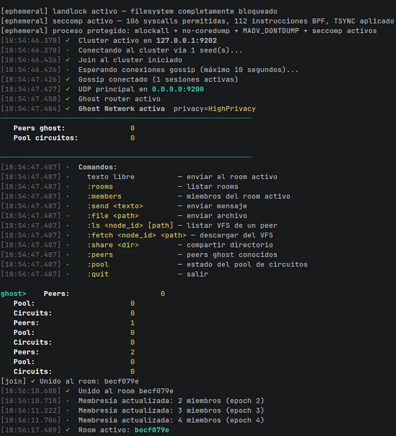Click the 'descargar del VFS' description
Viewport: 396px width, 436px height.
point(236,235)
